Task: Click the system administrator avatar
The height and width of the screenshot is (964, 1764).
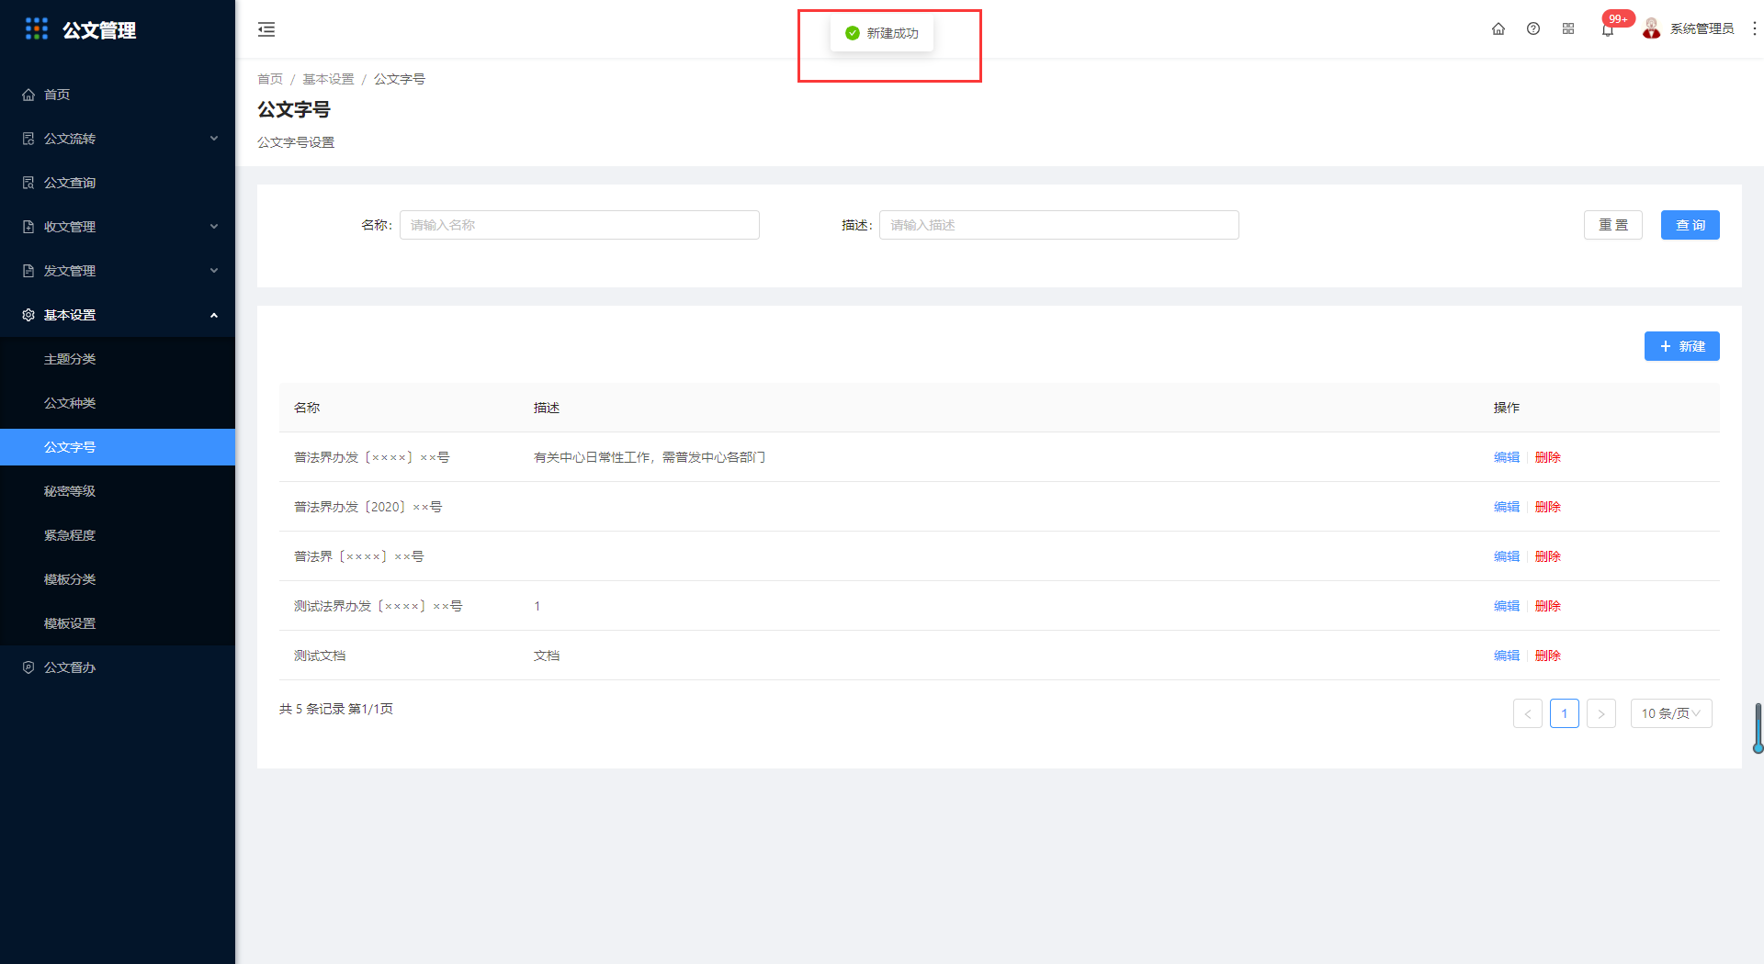Action: coord(1652,29)
